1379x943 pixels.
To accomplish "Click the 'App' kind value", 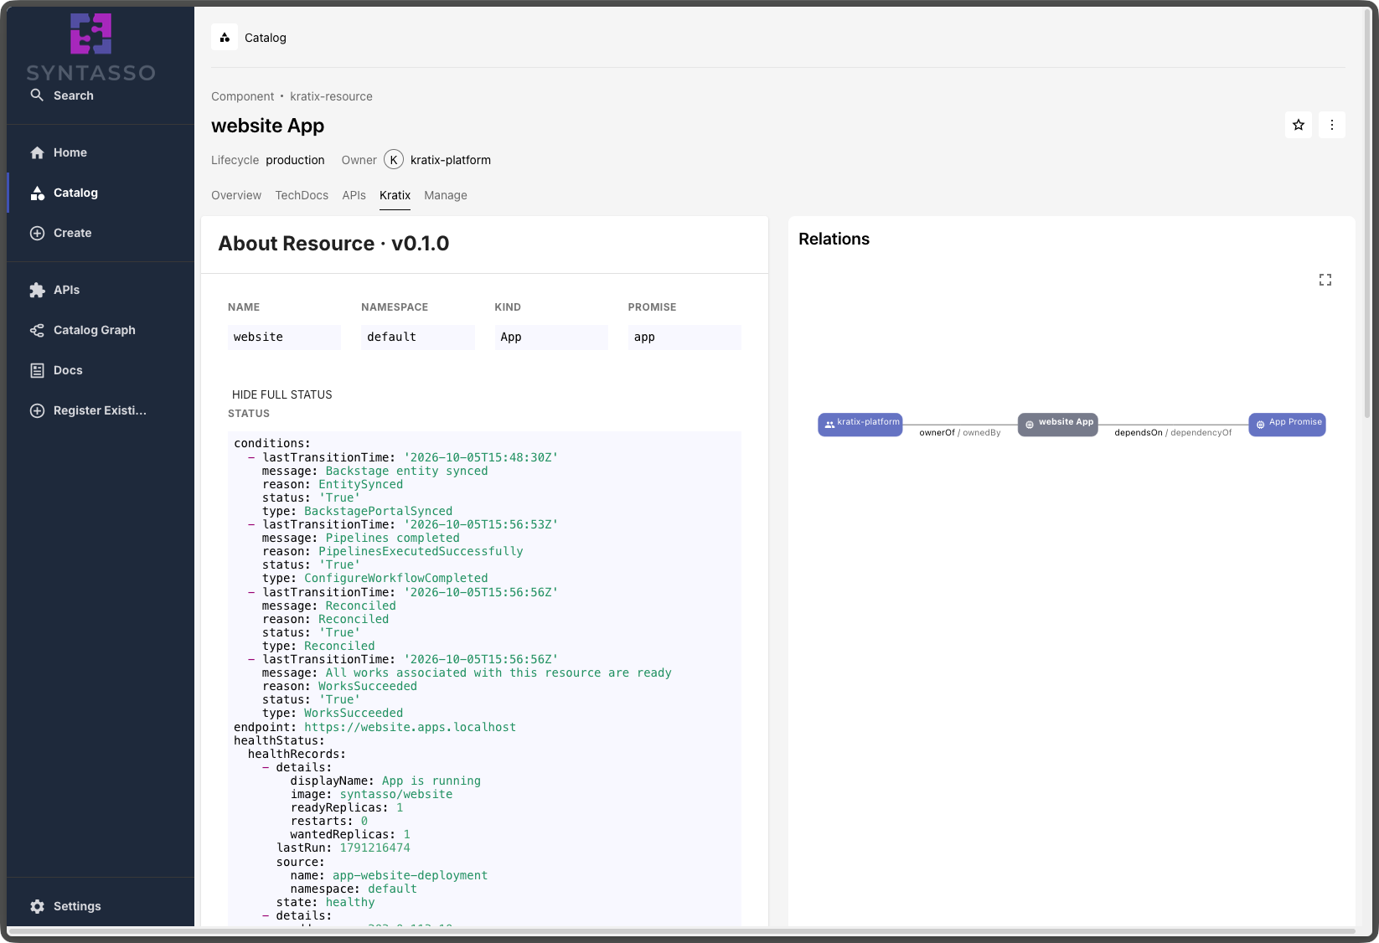I will (x=550, y=337).
